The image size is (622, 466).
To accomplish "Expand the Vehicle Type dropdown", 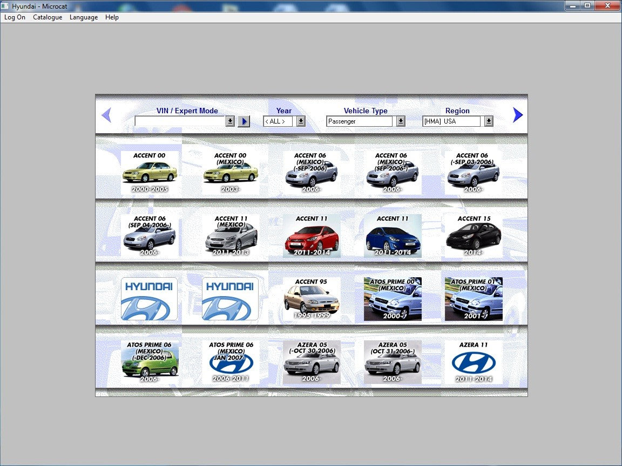I will 401,121.
